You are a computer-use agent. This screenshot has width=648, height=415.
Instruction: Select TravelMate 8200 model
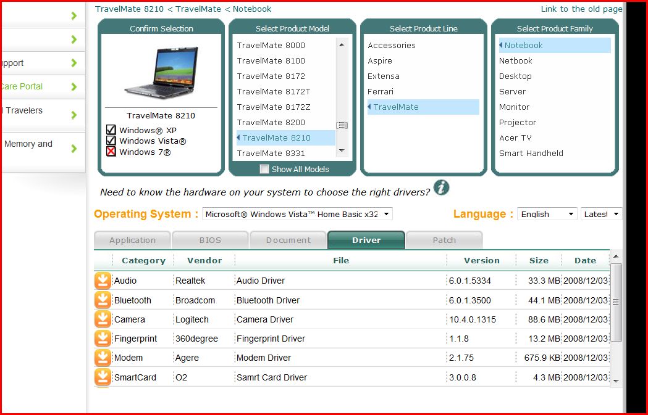coord(271,122)
